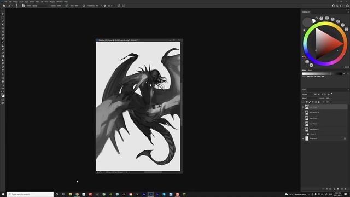Open the Edit menu
This screenshot has width=350, height=197.
click(x=10, y=2)
